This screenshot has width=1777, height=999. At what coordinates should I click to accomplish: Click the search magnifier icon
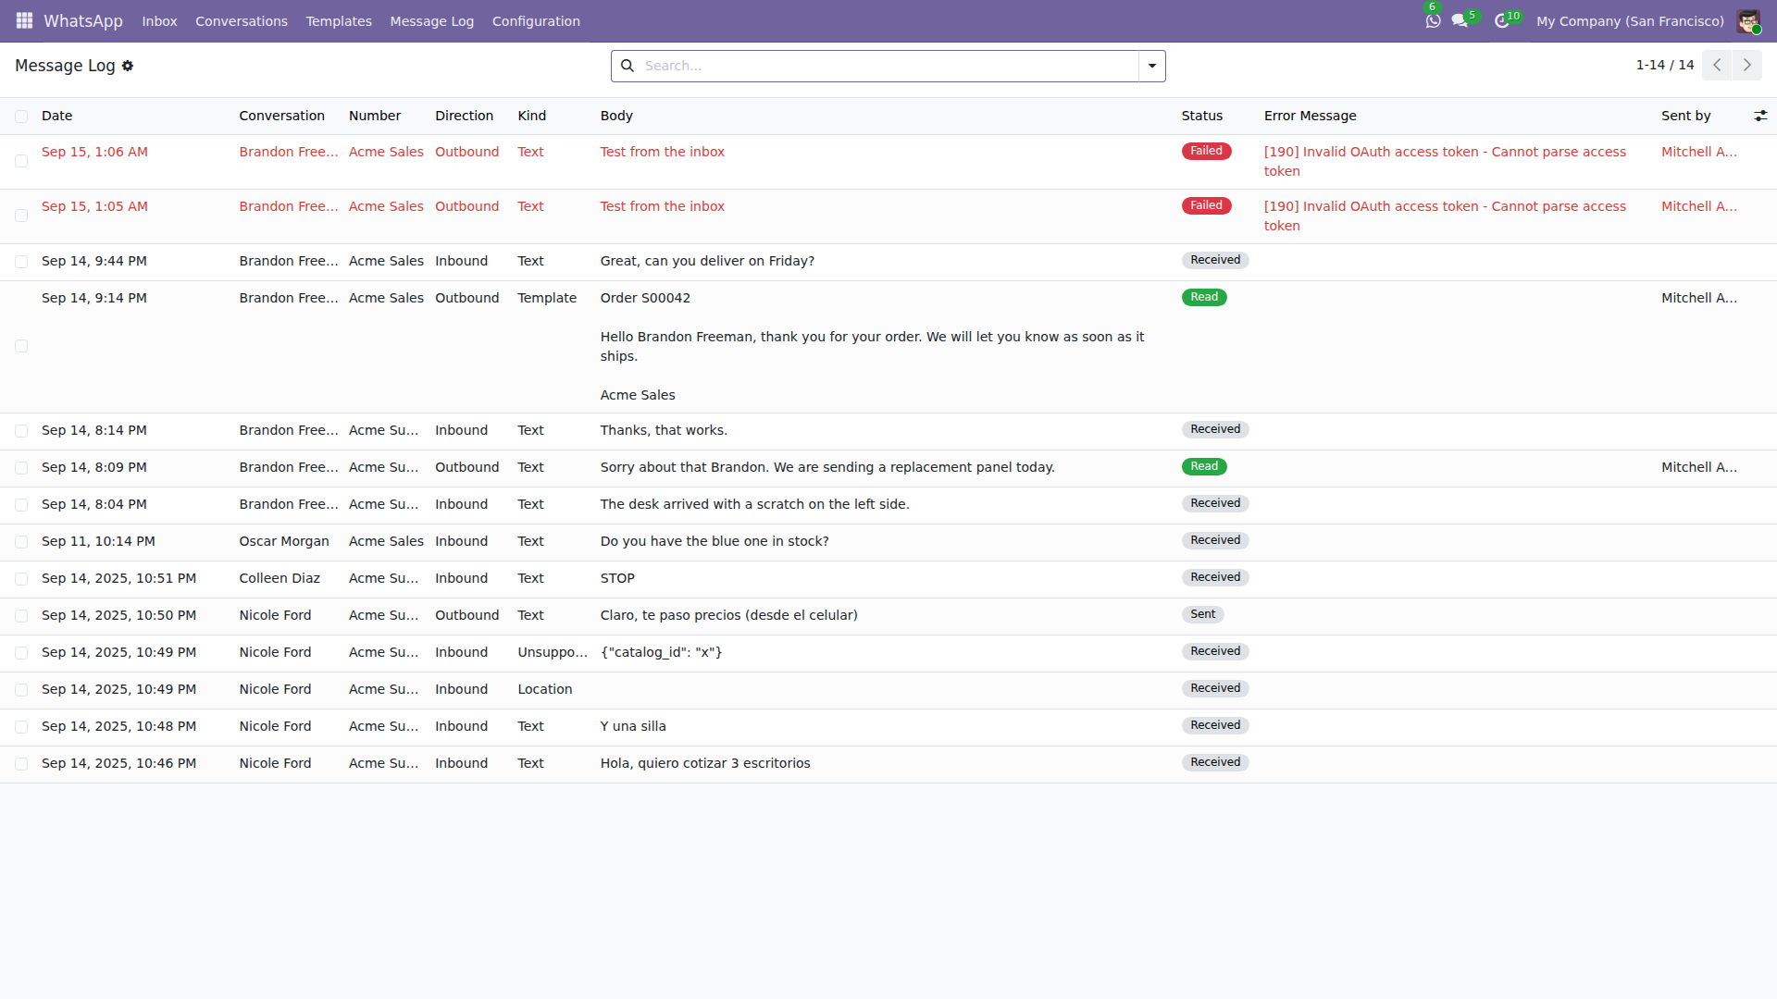(628, 66)
